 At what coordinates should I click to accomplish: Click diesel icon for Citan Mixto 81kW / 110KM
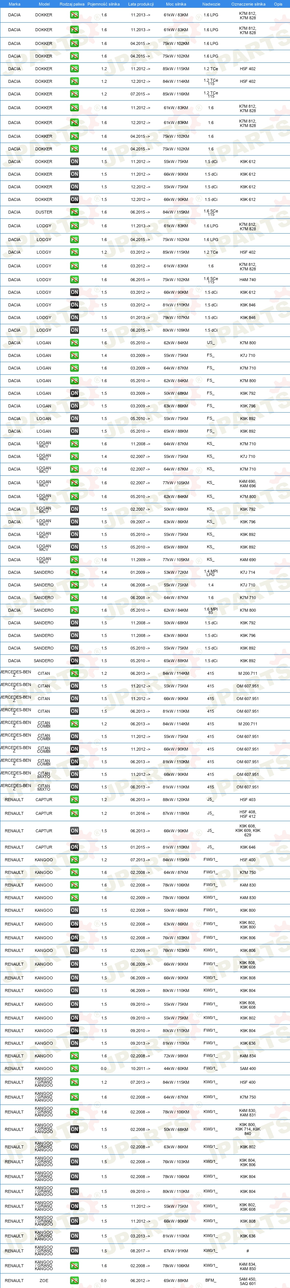[75, 787]
